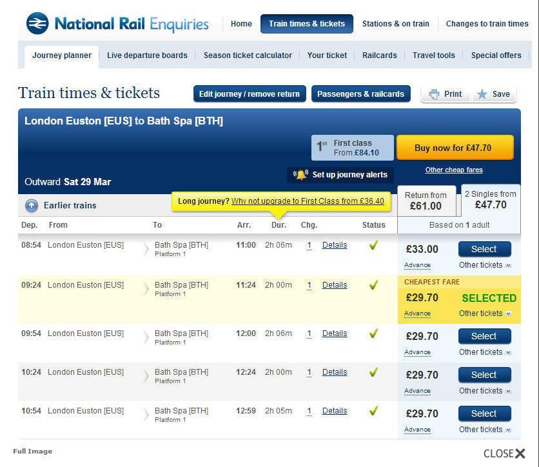Switch to the 2 Singles fare tab

pyautogui.click(x=490, y=199)
